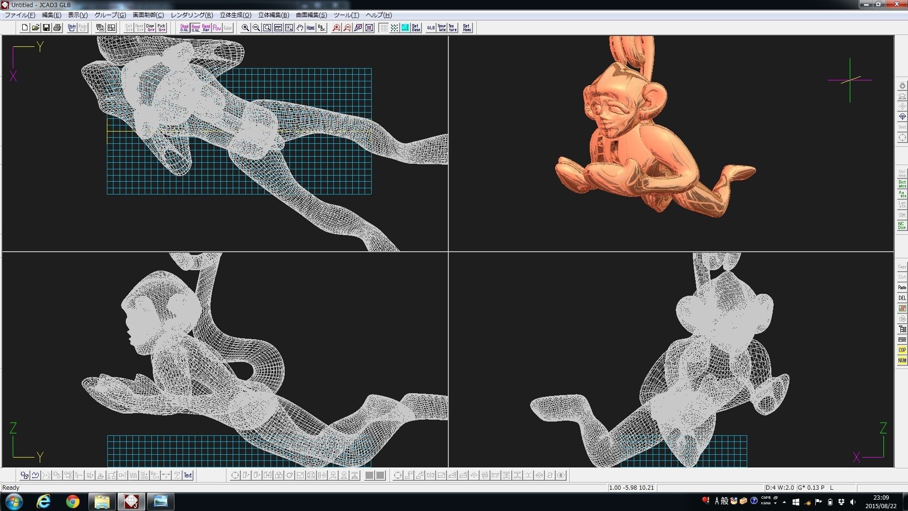
Task: Click the HOME view button
Action: pyautogui.click(x=311, y=28)
